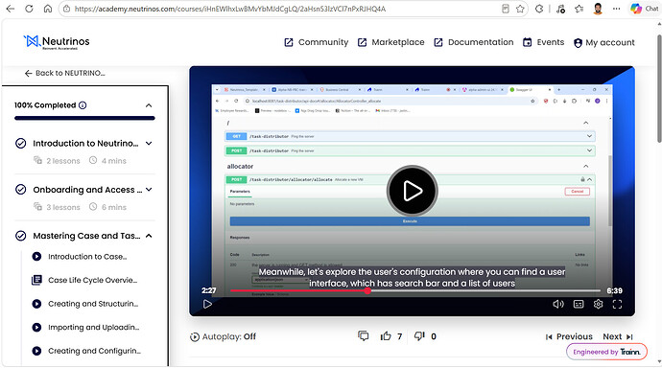This screenshot has height=368, width=662.
Task: Click completed checkmark for Mastering Case and Tas...
Action: tap(21, 236)
